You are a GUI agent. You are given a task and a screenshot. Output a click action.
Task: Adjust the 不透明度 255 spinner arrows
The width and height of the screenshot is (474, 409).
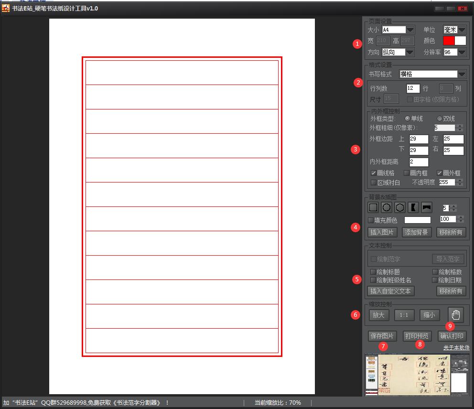460,182
